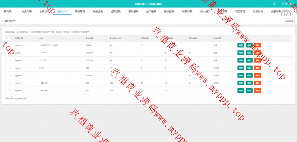
Task: Open the 会员列表 tab
Action: 27,12
